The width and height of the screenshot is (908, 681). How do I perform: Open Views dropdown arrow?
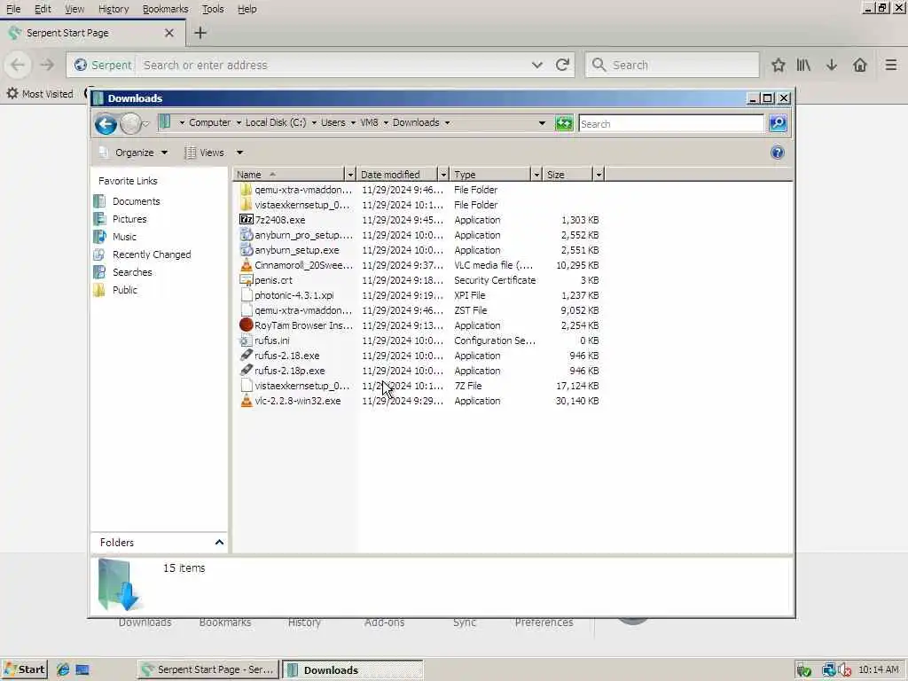(x=239, y=153)
